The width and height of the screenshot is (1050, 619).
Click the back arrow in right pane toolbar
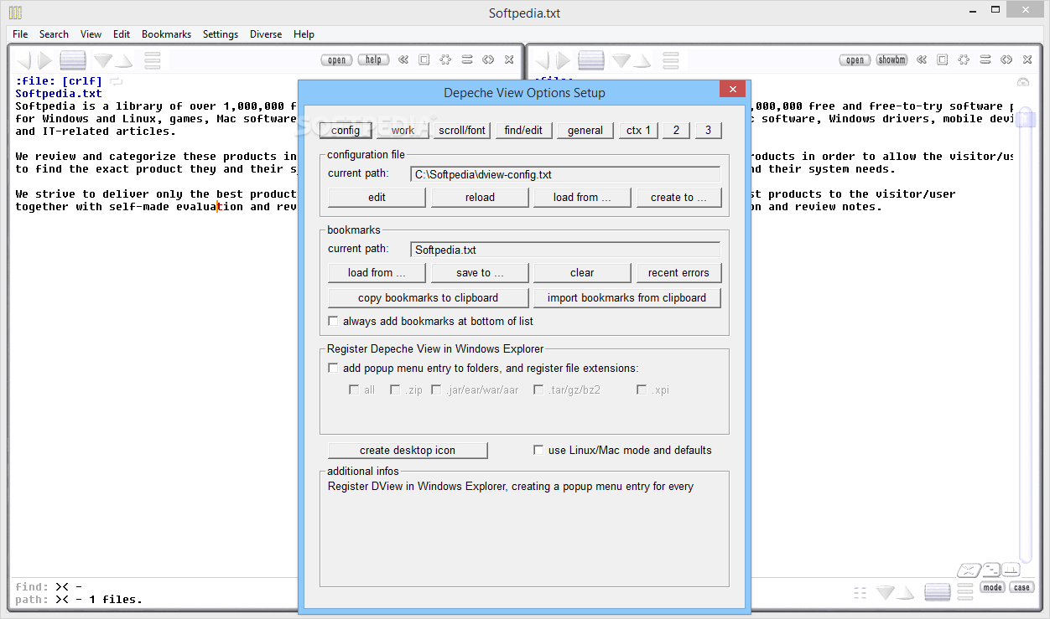543,60
